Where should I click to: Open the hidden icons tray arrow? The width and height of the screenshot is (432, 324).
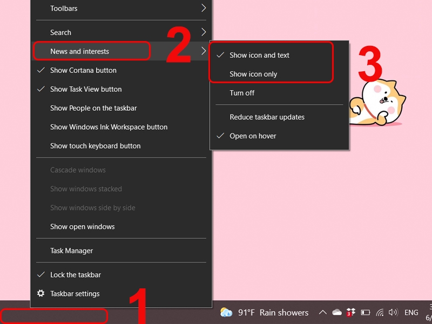[322, 313]
